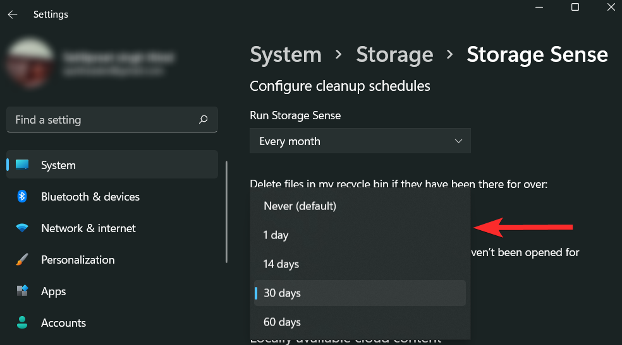The height and width of the screenshot is (345, 622).
Task: Click the Network wifi icon
Action: [x=22, y=228]
